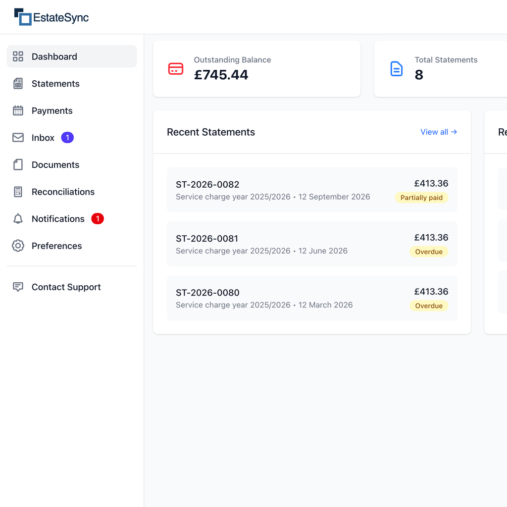507x507 pixels.
Task: Click the Total Statements count 8
Action: [x=419, y=75]
